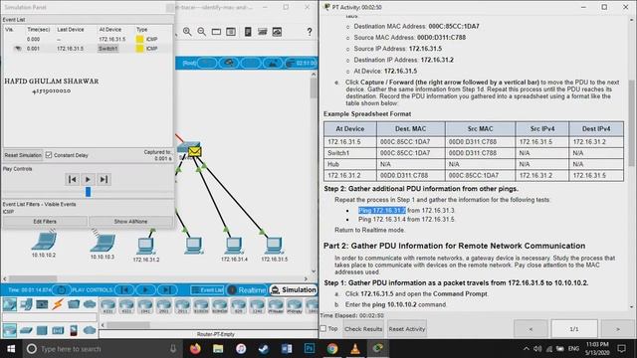Screen dimensions: 637x358
Task: Select the draw rectangle toolbar icon
Action: [x=216, y=32]
